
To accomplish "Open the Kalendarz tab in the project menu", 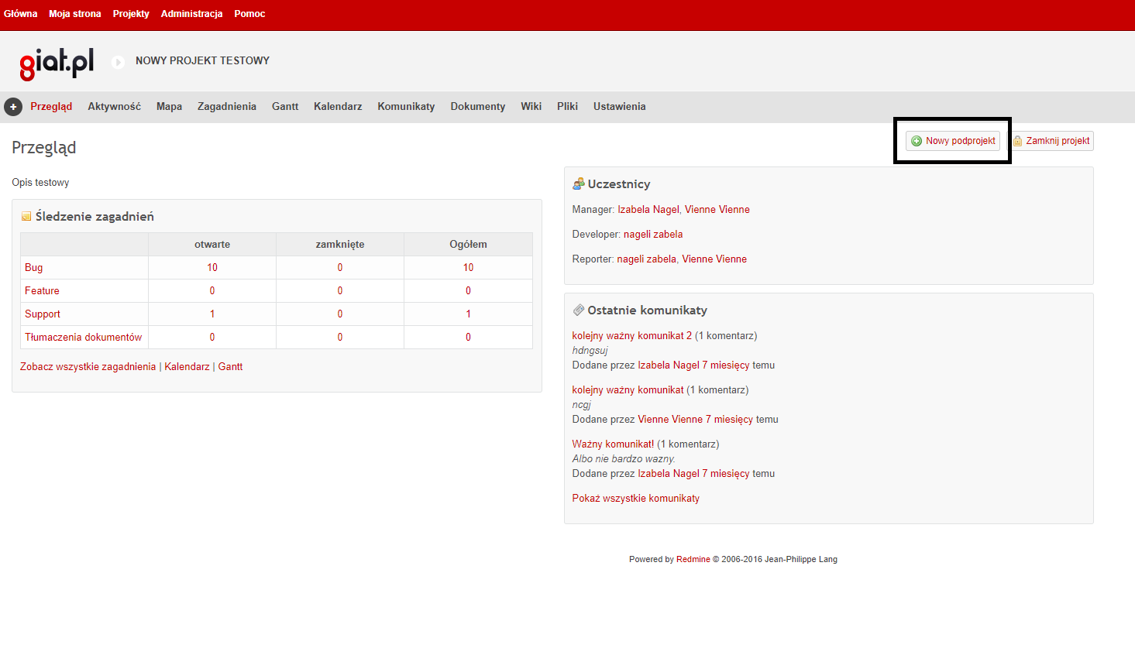I will [338, 107].
